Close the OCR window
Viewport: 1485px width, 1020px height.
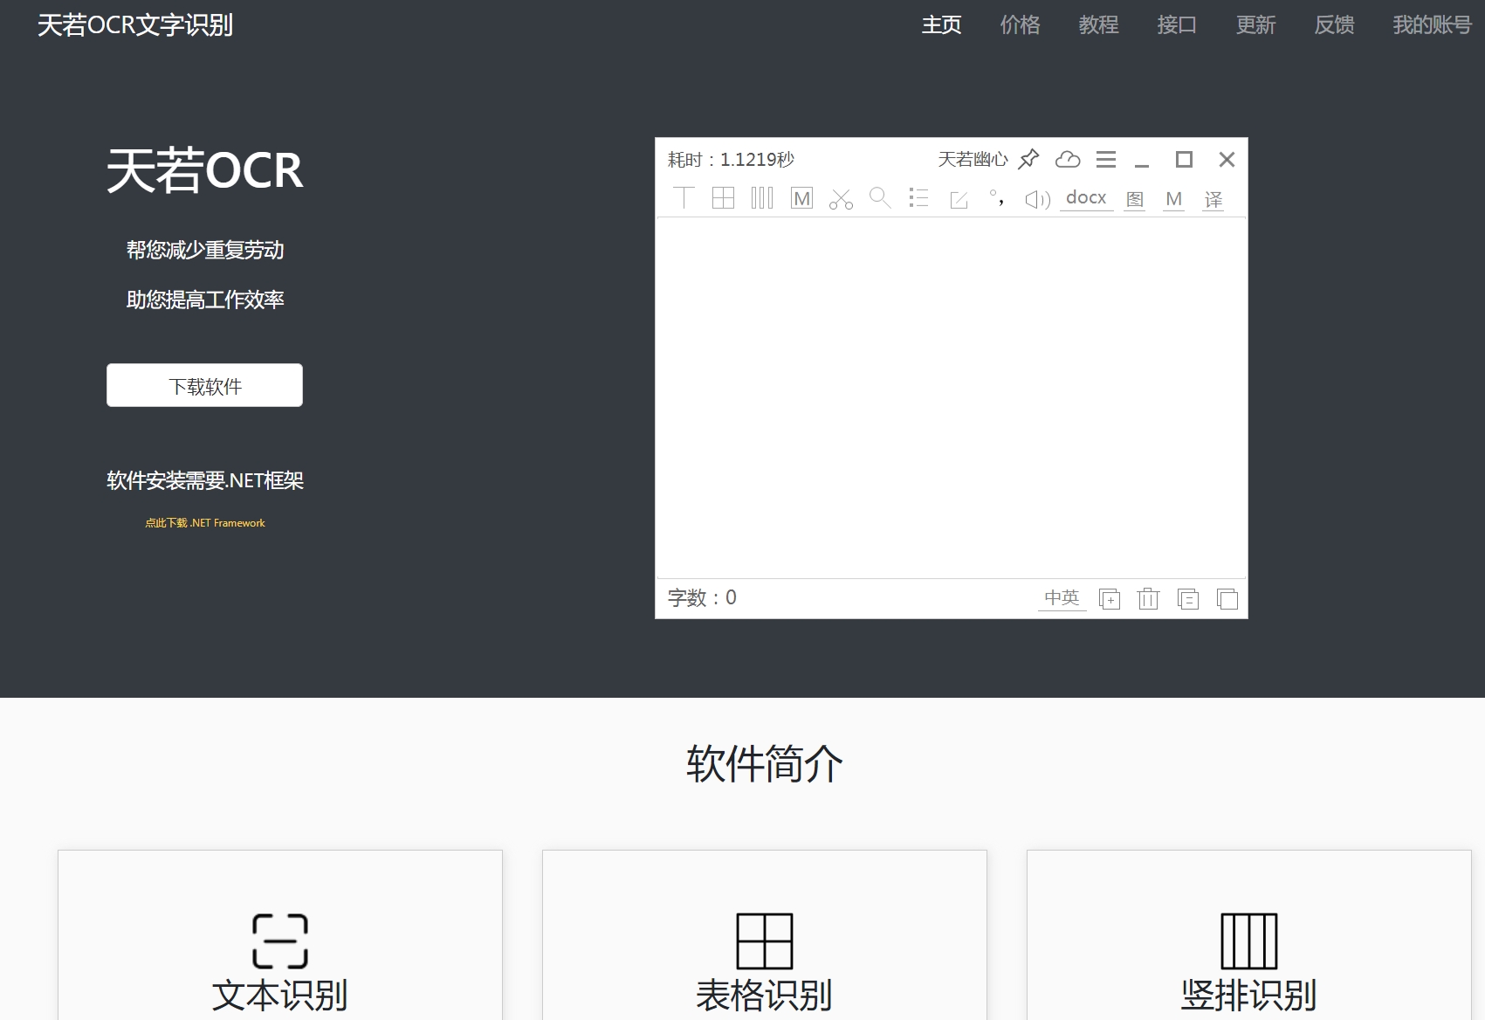[1227, 159]
